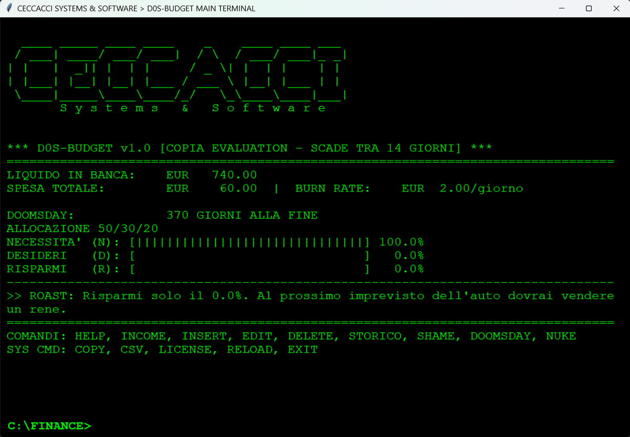
Task: Maximize the D0S-BUDGET terminal window
Action: 589,8
